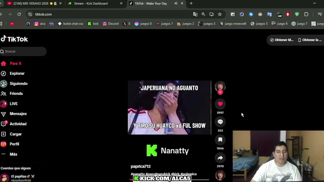Screen dimensions: 324x182
Task: Close the Kick Dashboard tab
Action: click(x=121, y=3)
